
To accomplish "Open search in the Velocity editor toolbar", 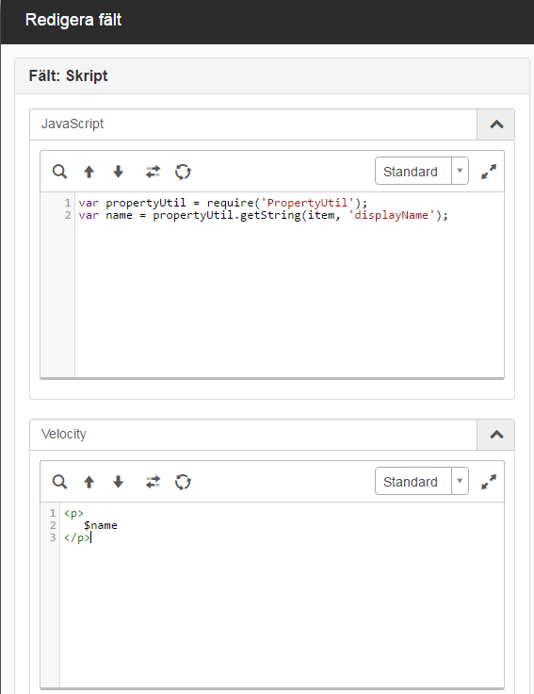I will [x=59, y=482].
